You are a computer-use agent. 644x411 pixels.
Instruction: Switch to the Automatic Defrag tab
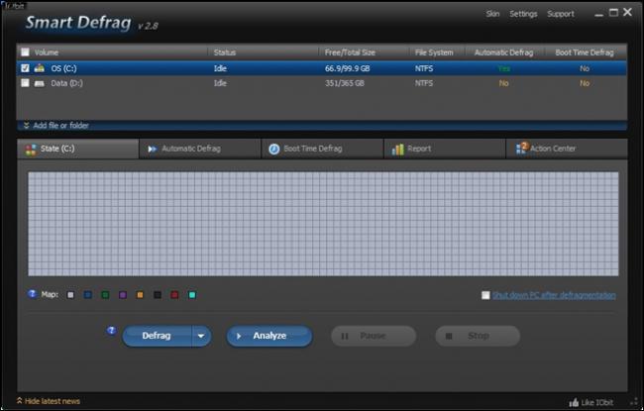(x=200, y=149)
